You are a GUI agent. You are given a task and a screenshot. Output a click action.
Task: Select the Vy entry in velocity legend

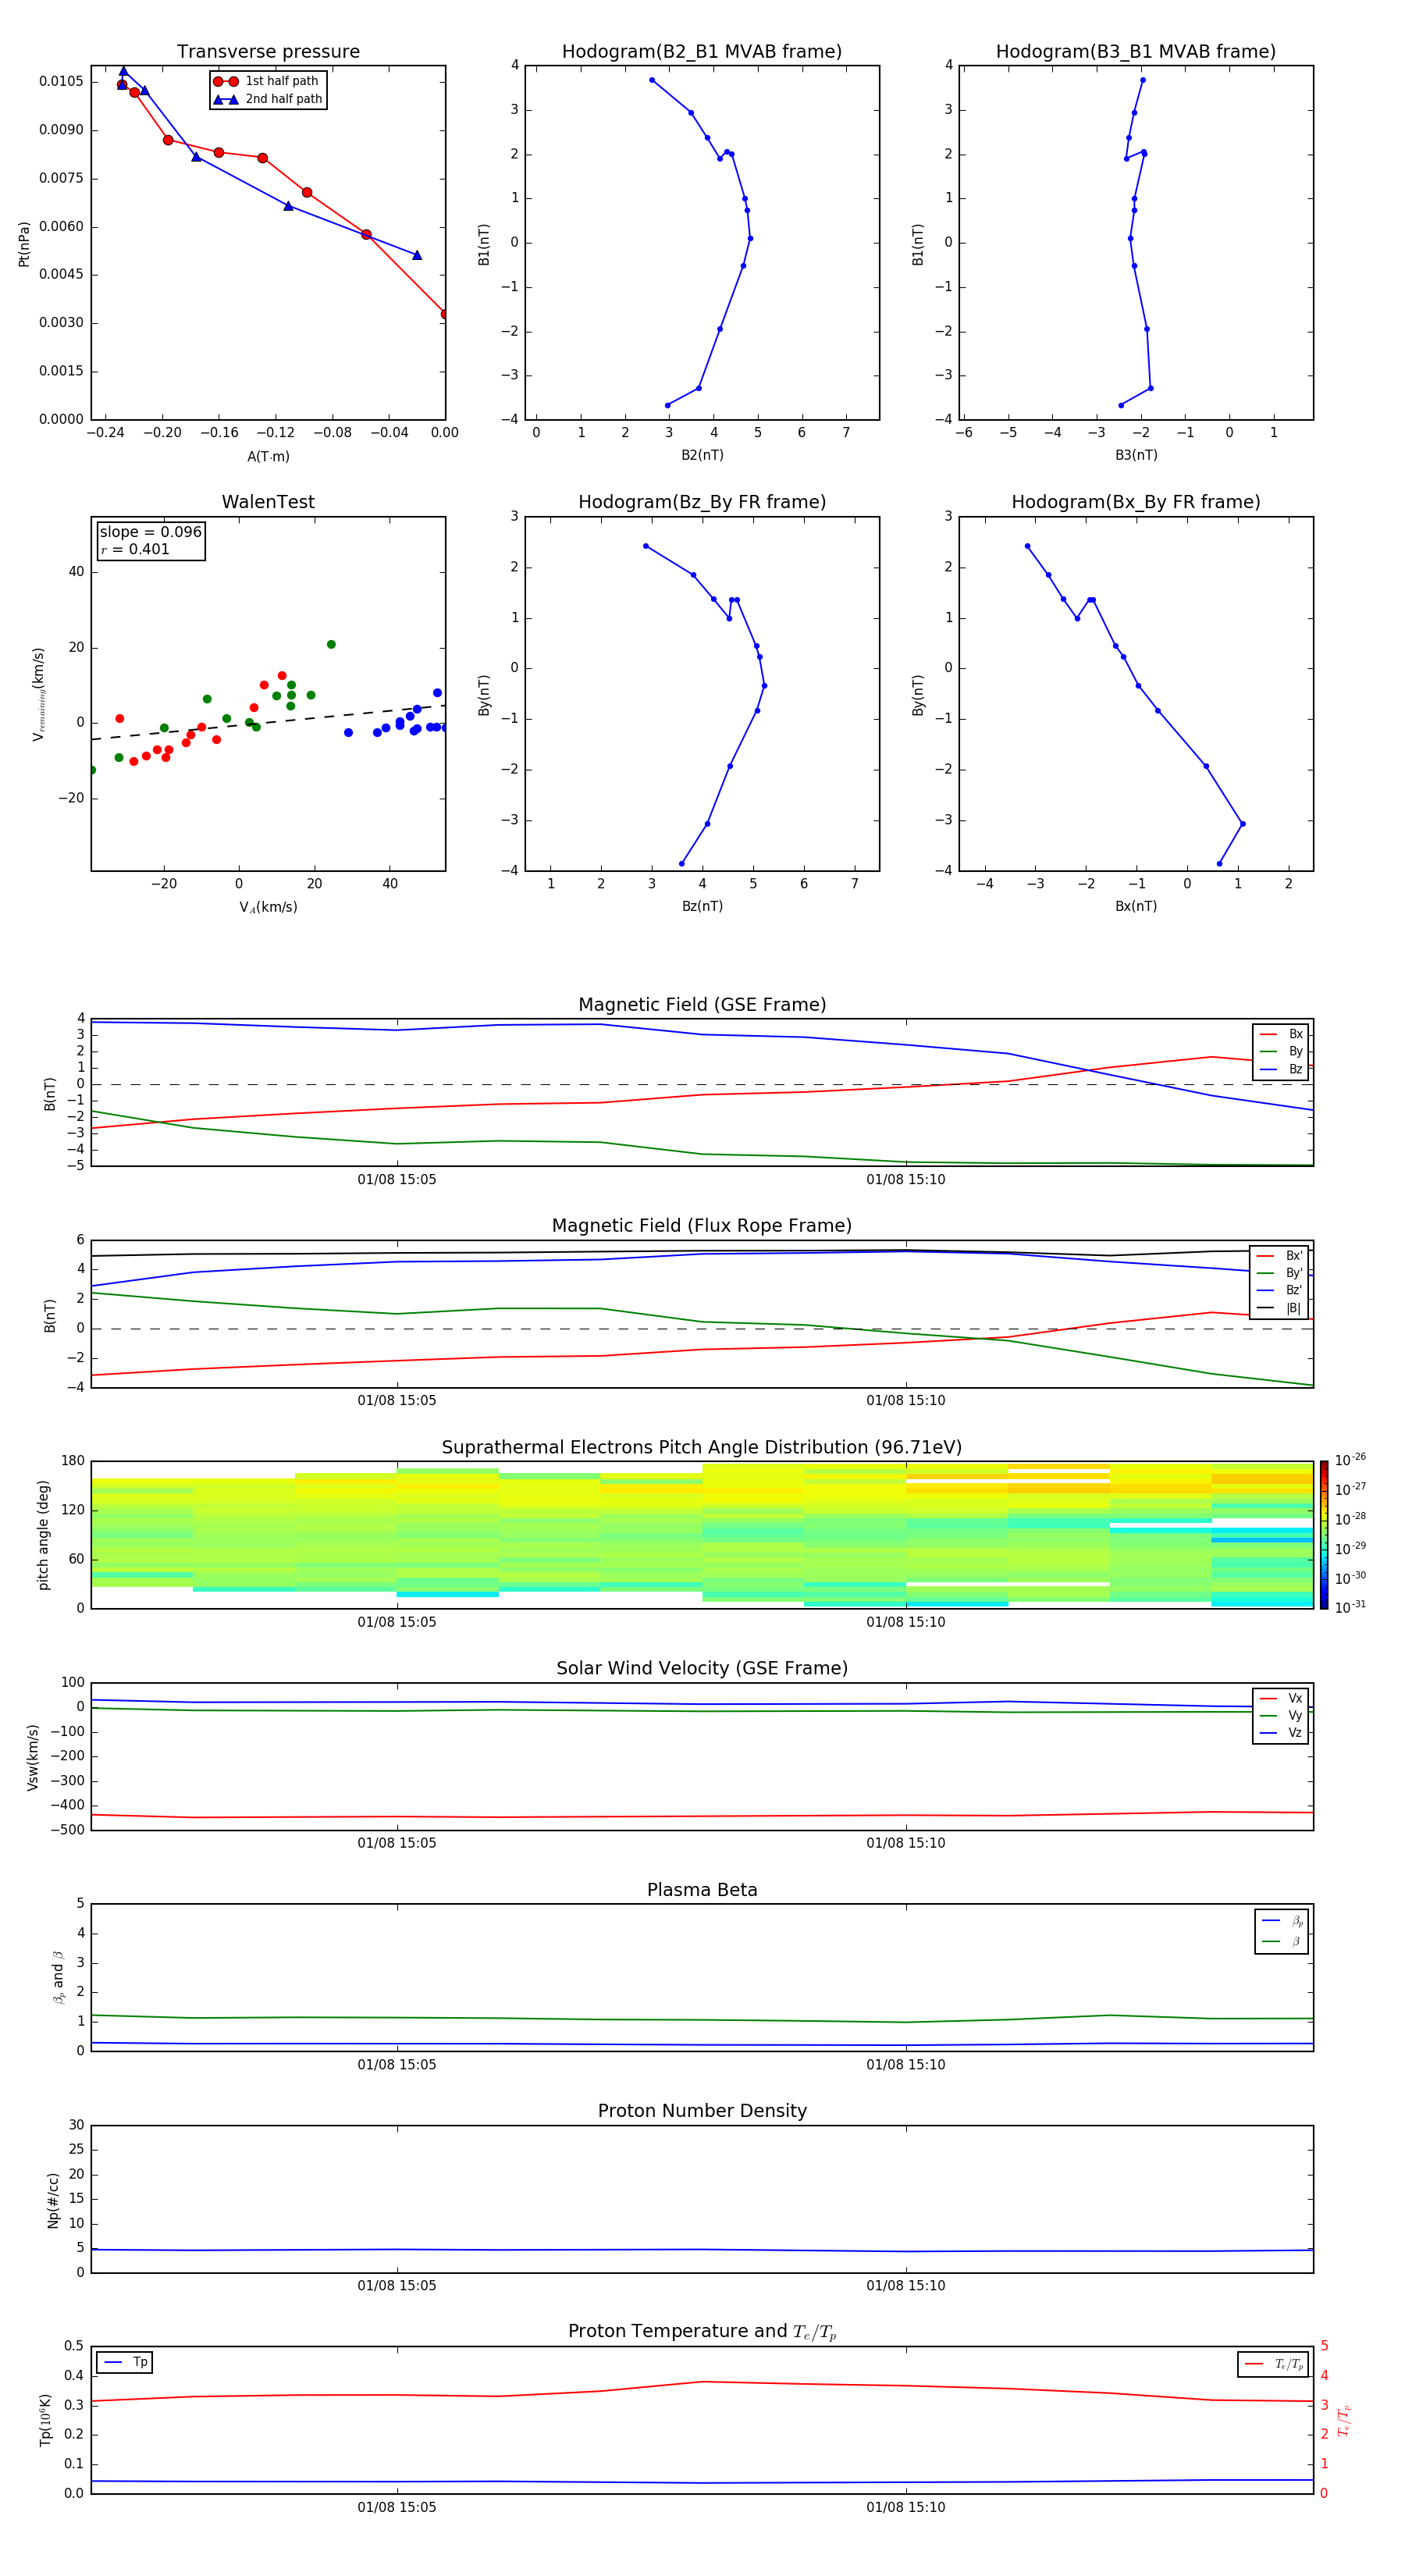[x=1281, y=1715]
